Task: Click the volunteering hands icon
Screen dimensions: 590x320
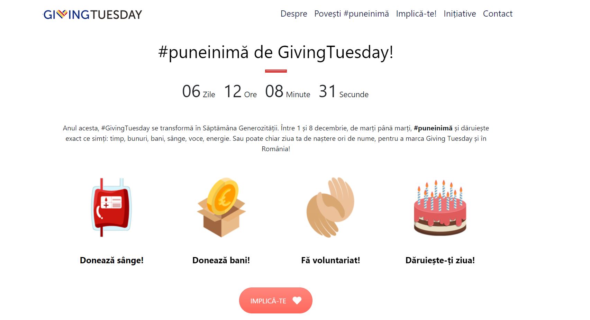Action: click(x=330, y=207)
